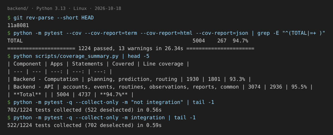333x135 pixels.
Task: Click '702/1224 tests collected (522 deselected)' line
Action: pos(85,110)
